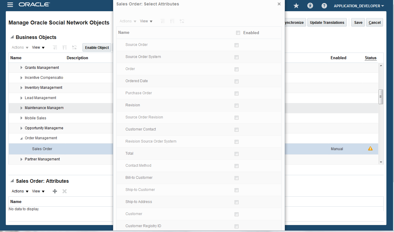
Task: Click the Revision Source Order System attribute name
Action: point(151,141)
